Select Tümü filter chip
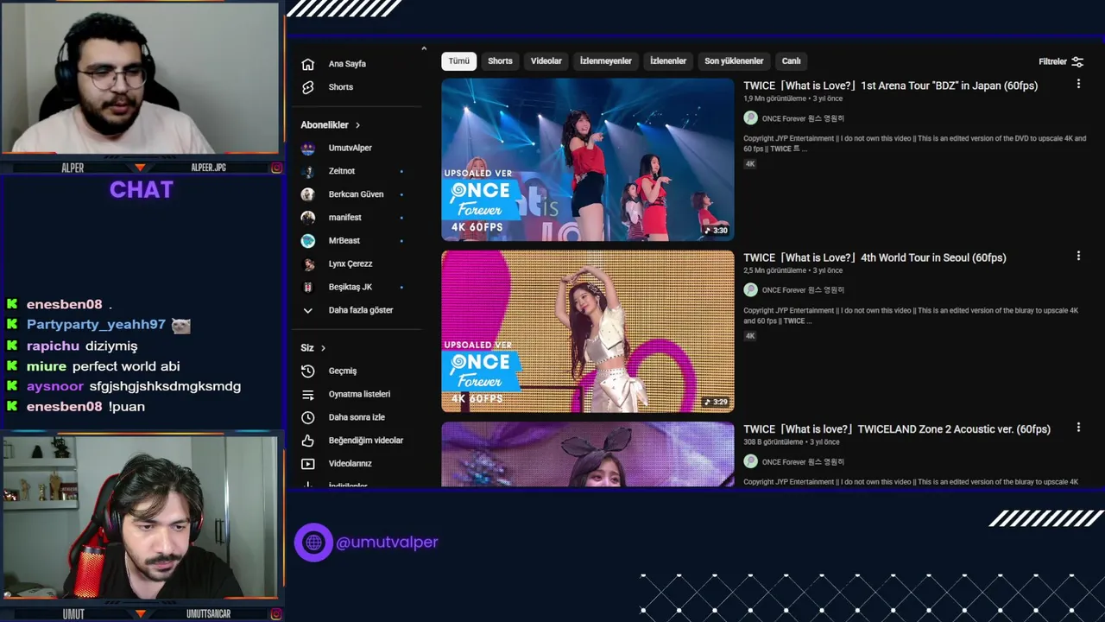 (x=459, y=61)
